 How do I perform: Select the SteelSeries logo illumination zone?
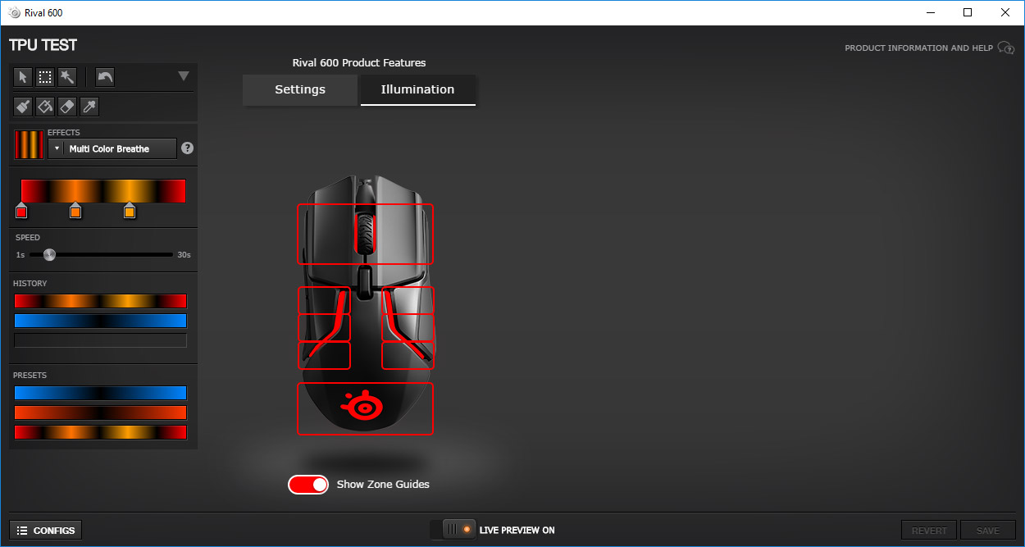coord(365,408)
